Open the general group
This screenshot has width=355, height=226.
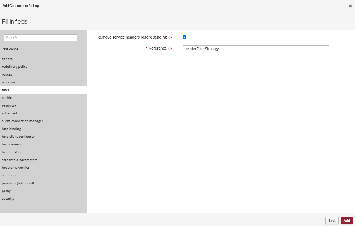coord(8,59)
